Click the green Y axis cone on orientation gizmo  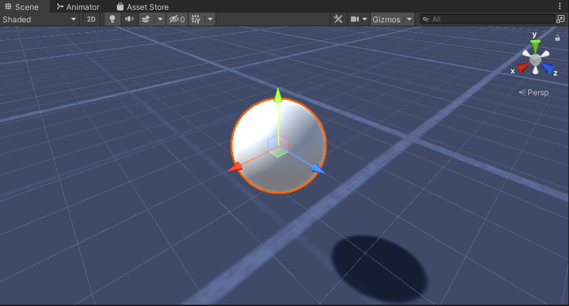(535, 46)
